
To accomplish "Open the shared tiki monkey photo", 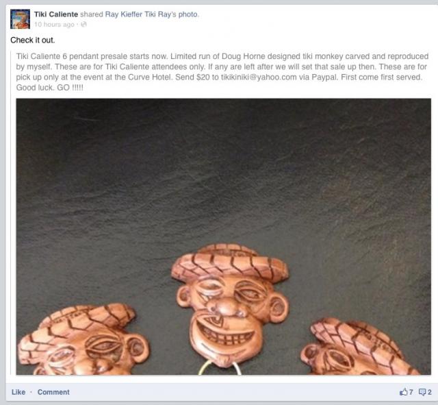I will point(224,236).
